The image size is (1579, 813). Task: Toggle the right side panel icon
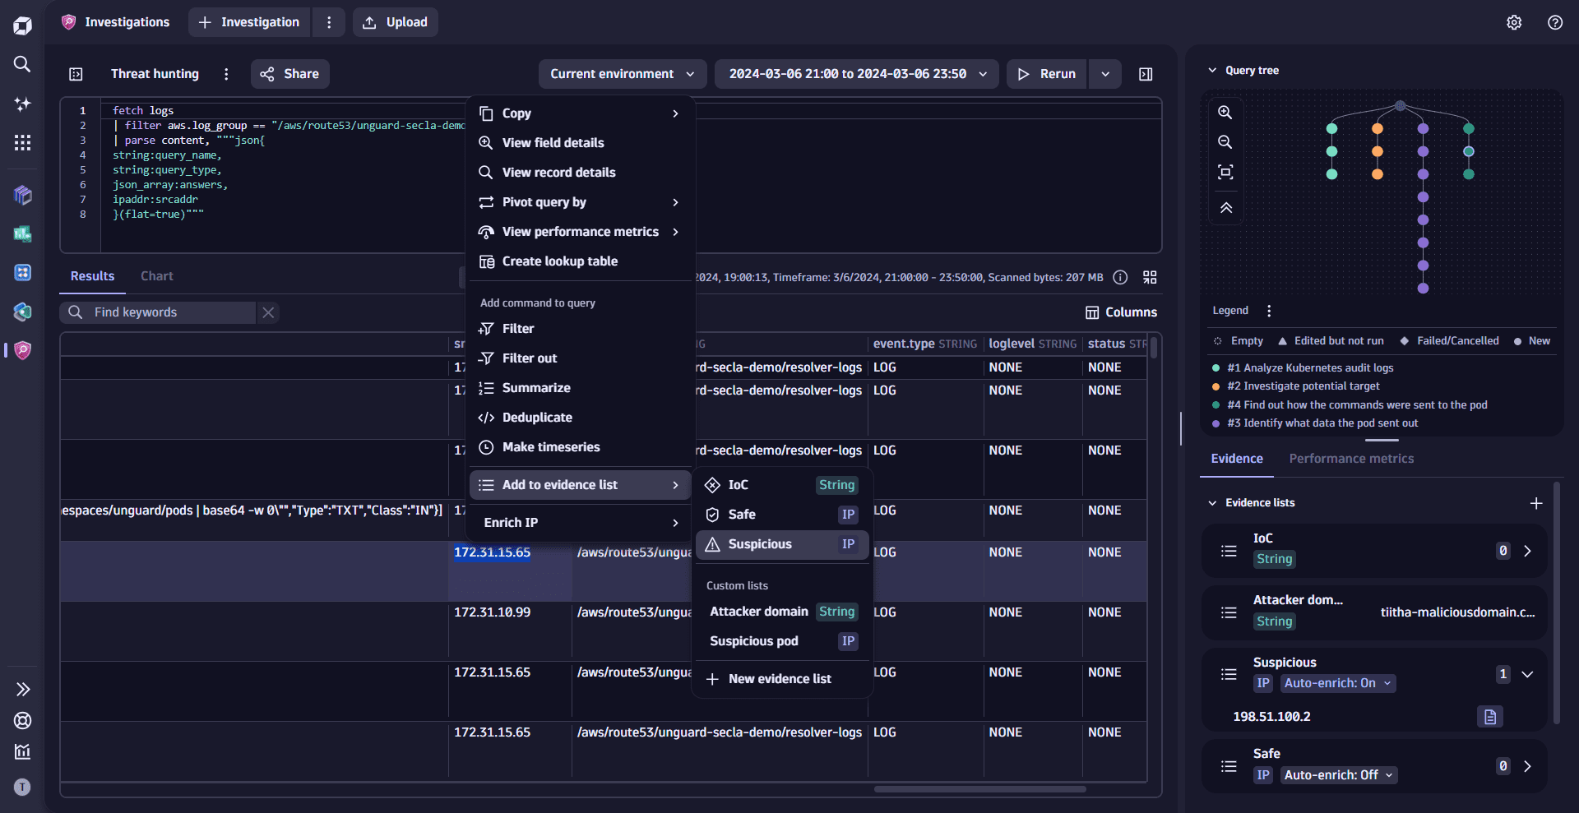(x=1146, y=74)
